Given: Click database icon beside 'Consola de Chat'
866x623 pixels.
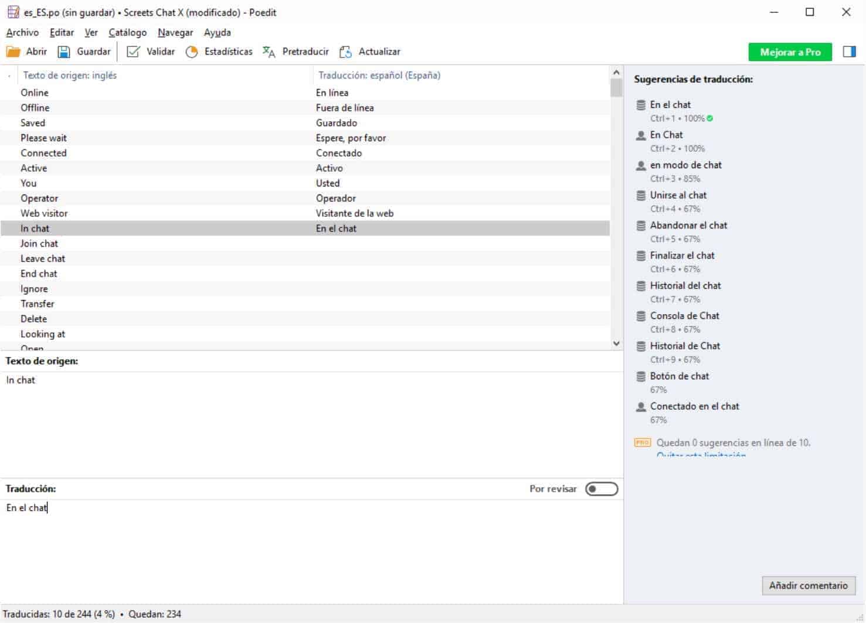Looking at the screenshot, I should (641, 316).
